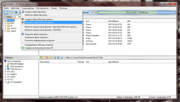Click the globe icon in catalog toolbar
The height and width of the screenshot is (102, 180).
tap(55, 58)
